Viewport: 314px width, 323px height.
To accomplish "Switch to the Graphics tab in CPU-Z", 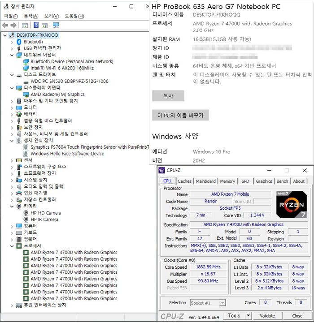I will [x=264, y=181].
